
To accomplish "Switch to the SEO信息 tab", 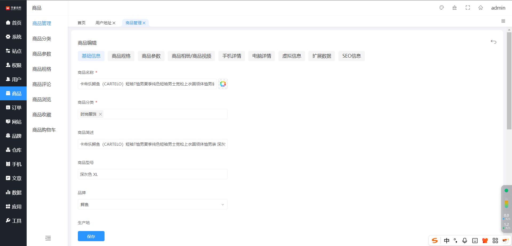I will pos(351,56).
